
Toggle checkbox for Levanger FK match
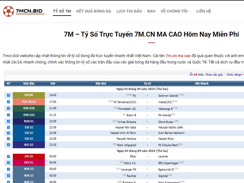[x=9, y=169]
